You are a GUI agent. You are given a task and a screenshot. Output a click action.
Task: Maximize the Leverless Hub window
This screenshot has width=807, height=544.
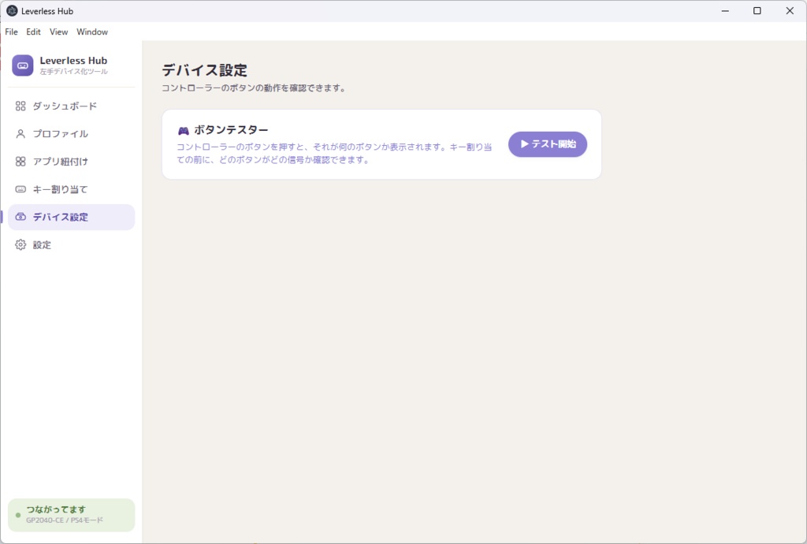[x=757, y=11]
